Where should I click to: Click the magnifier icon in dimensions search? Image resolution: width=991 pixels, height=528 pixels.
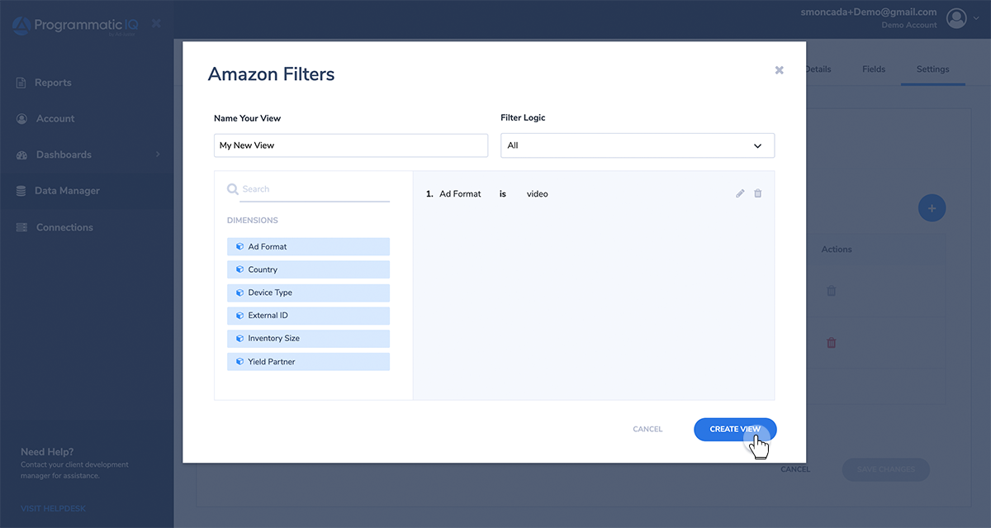(233, 189)
